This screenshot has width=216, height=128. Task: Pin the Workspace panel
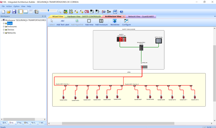pos(43,16)
